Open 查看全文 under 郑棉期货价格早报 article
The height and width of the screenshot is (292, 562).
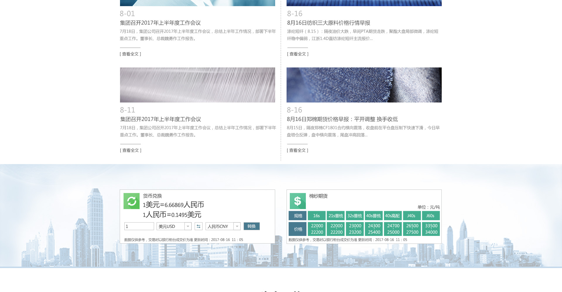pyautogui.click(x=298, y=150)
